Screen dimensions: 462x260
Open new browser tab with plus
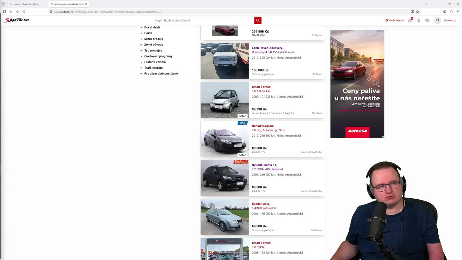pyautogui.click(x=93, y=4)
